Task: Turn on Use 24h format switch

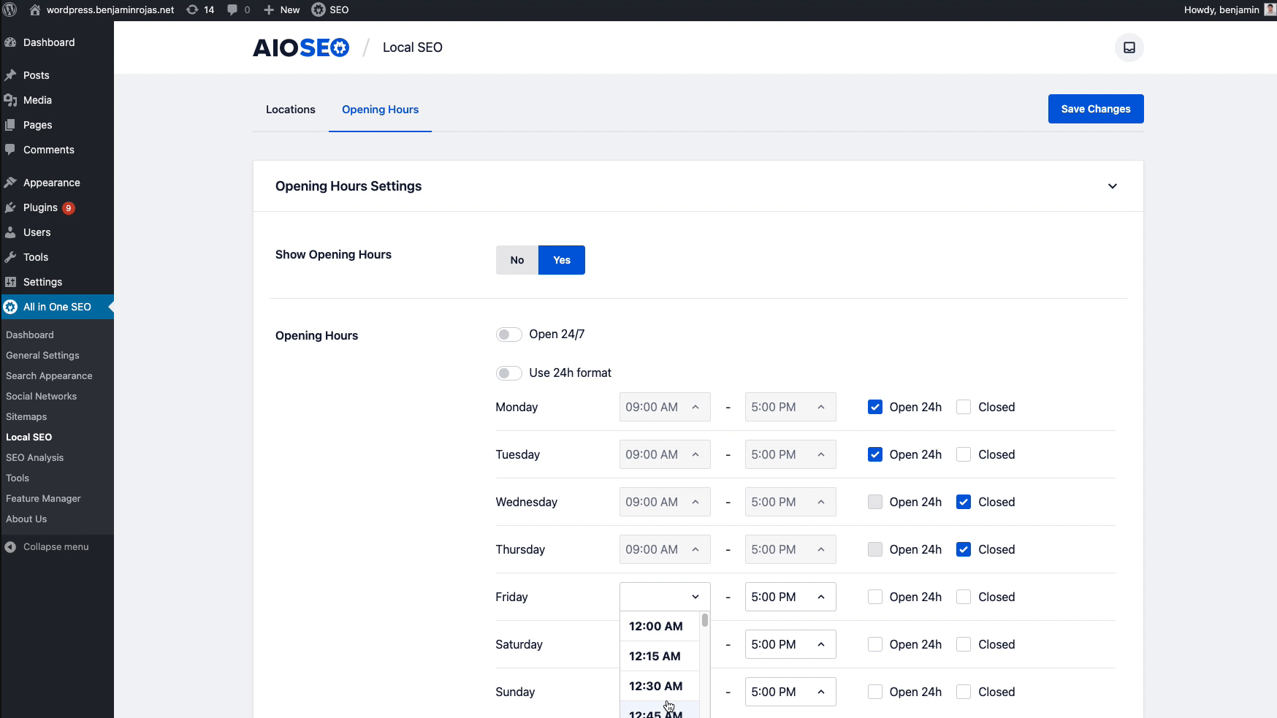Action: (508, 373)
